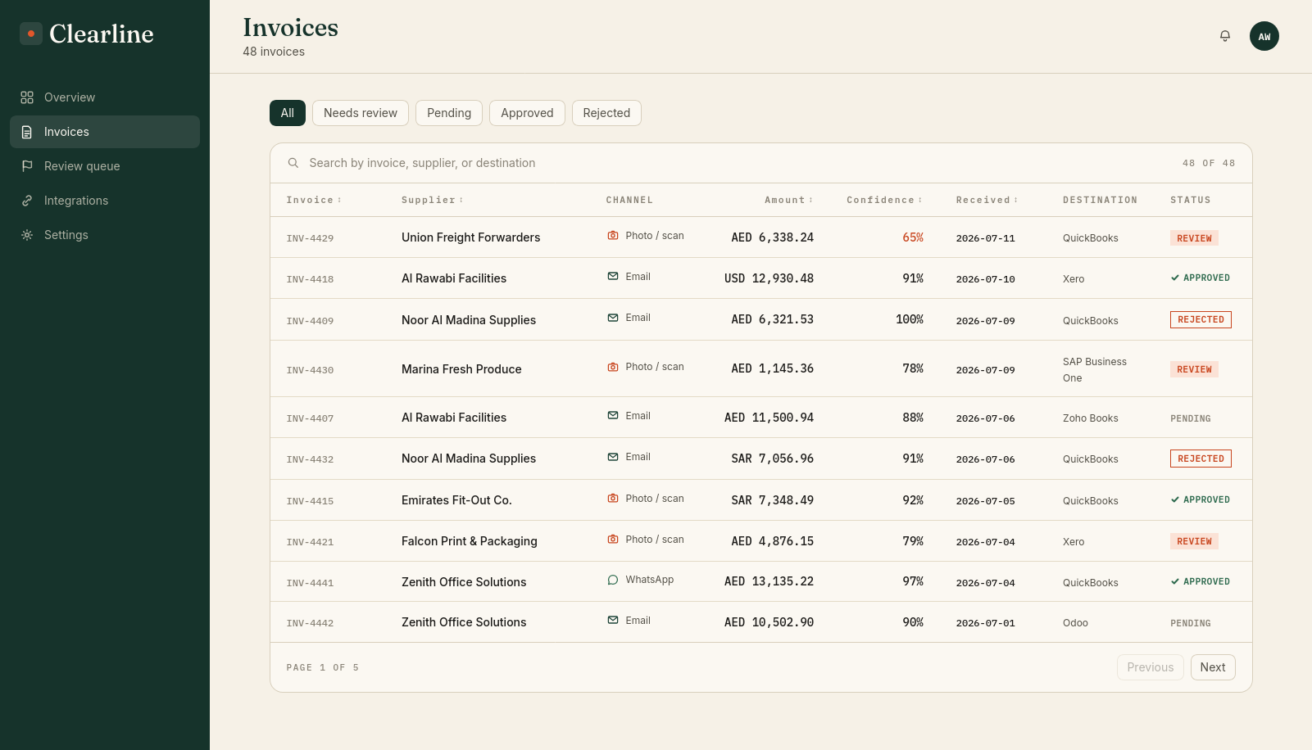Click Zoho Books destination
Screen dimensions: 1312x750
[1091, 418]
